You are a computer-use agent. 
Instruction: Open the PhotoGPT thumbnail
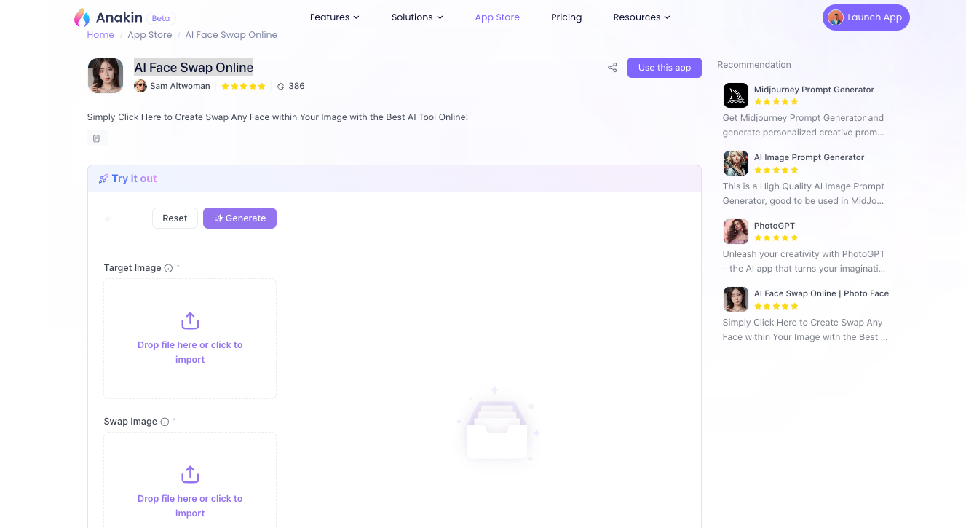tap(736, 231)
